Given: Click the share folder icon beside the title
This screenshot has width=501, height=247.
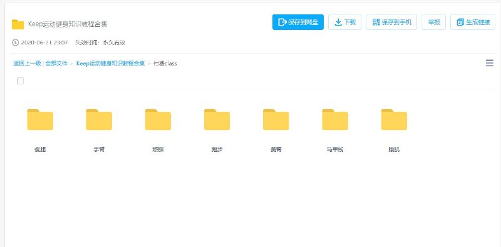Looking at the screenshot, I should (18, 24).
